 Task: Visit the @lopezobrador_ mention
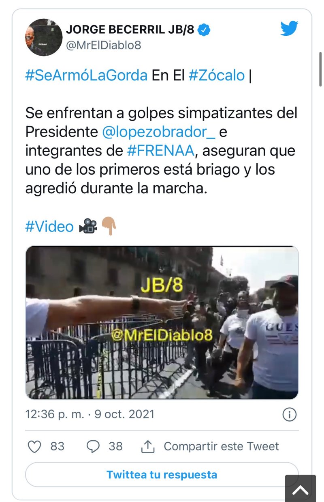[159, 132]
